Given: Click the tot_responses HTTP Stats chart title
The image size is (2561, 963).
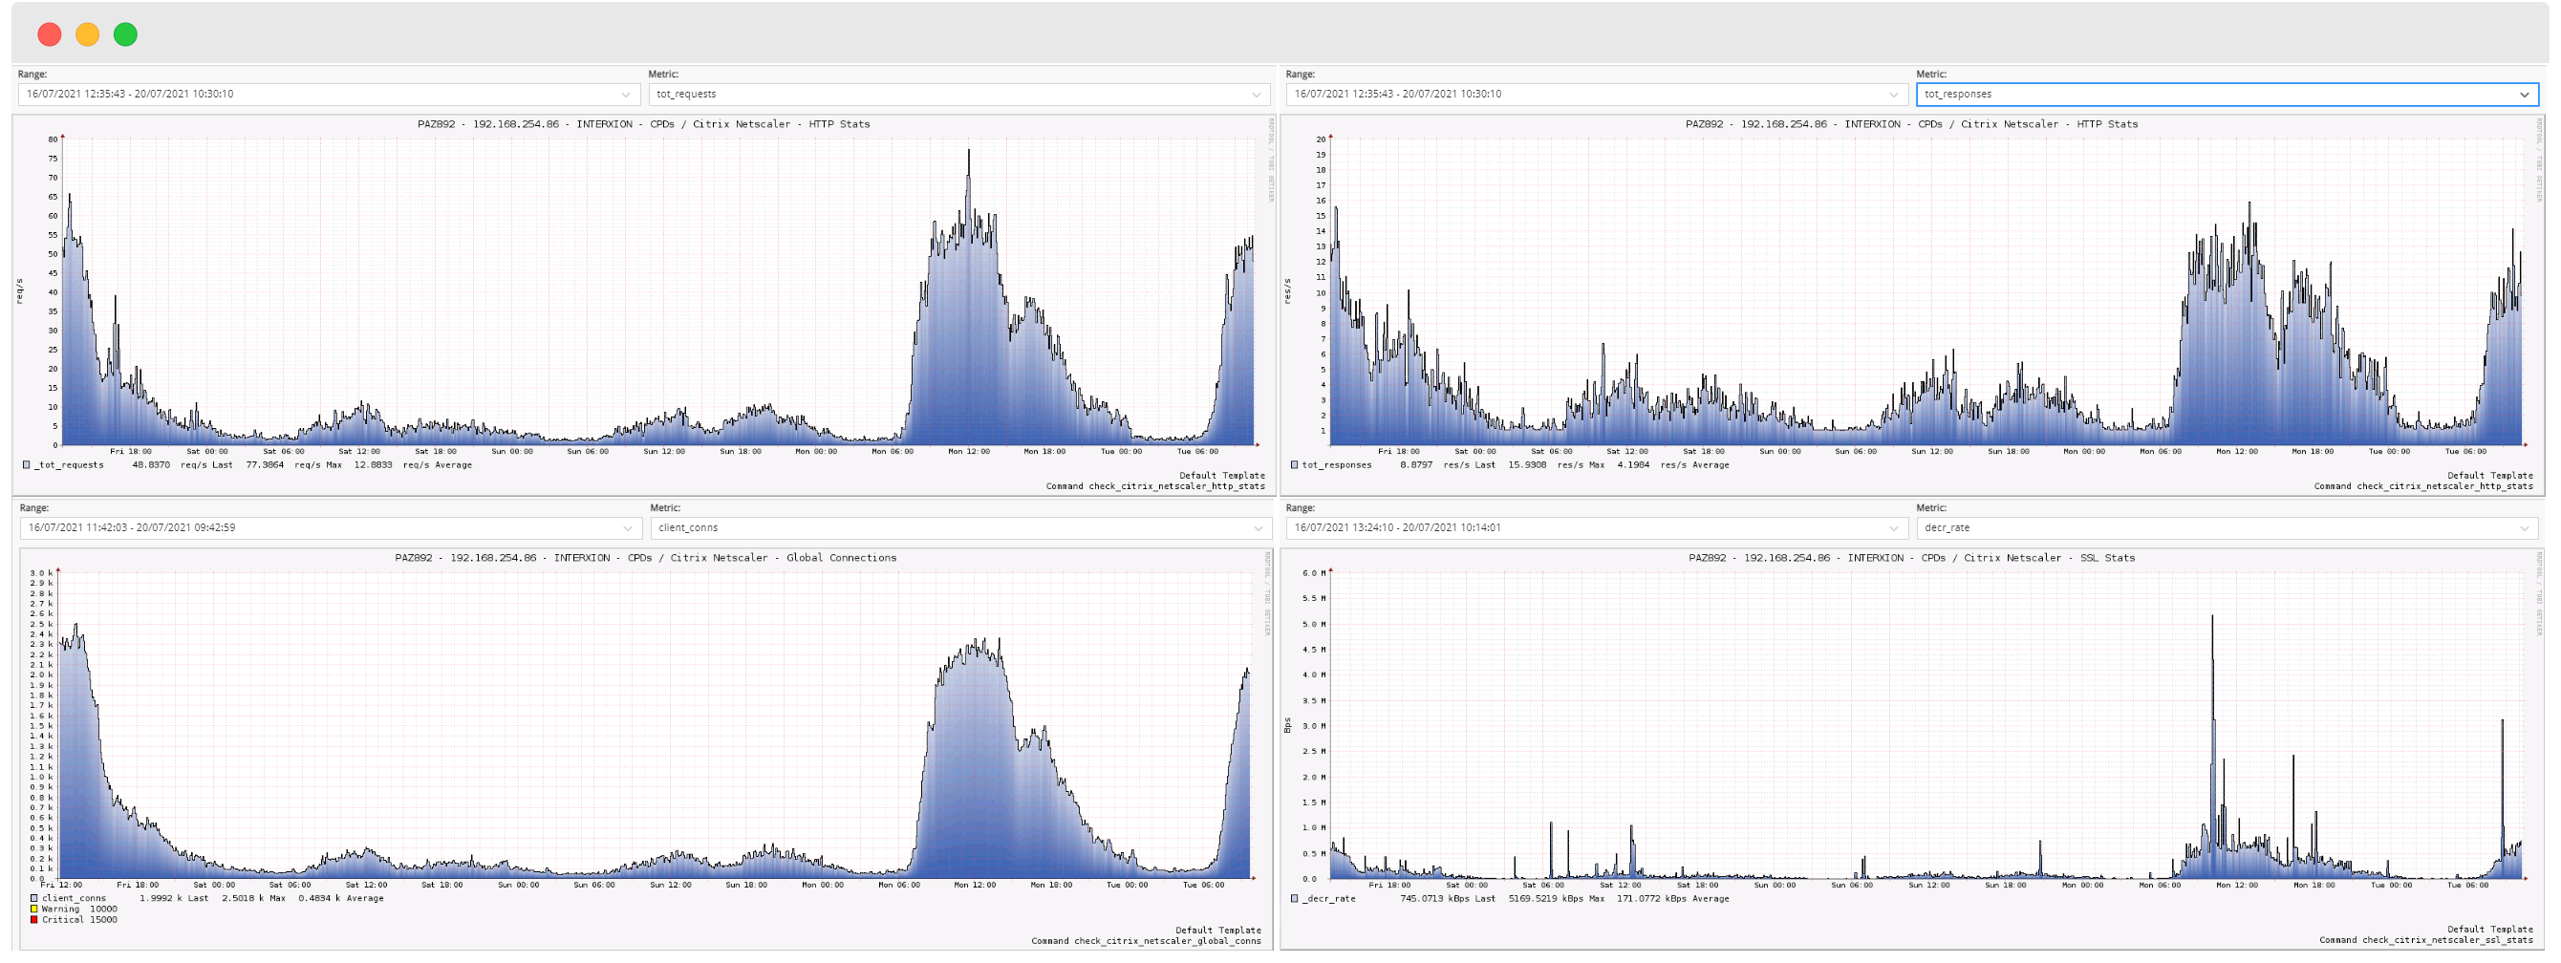Looking at the screenshot, I should coord(1911,124).
